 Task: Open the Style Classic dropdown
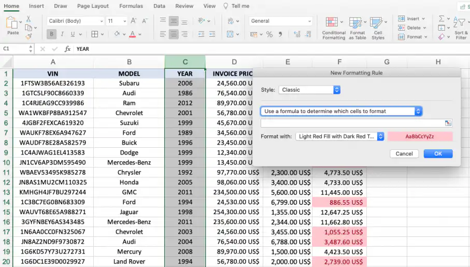(x=309, y=90)
